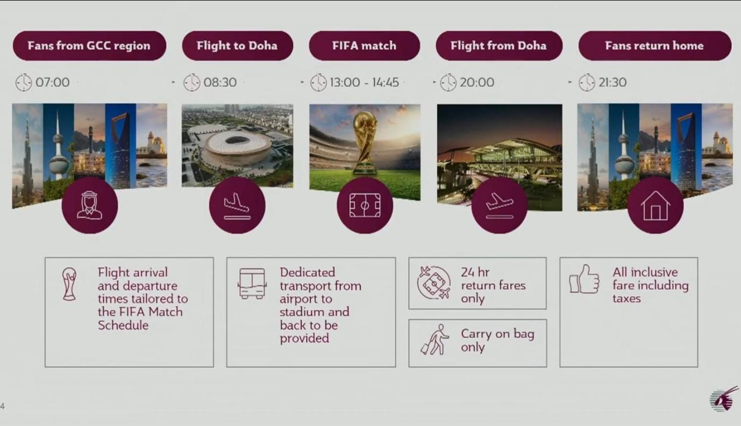Click the stadium aerial photo
The width and height of the screenshot is (741, 426).
point(237,142)
